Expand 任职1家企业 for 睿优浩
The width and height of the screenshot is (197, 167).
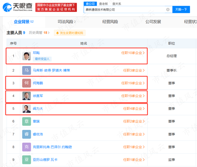pos(134,134)
